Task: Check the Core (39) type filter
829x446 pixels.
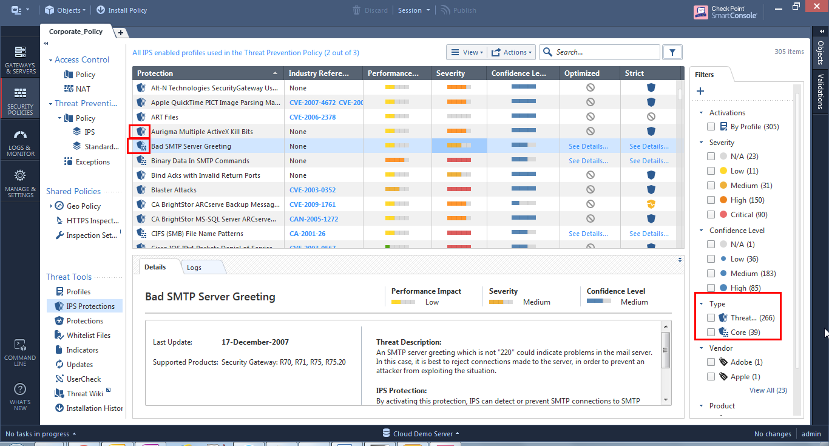Action: (711, 333)
